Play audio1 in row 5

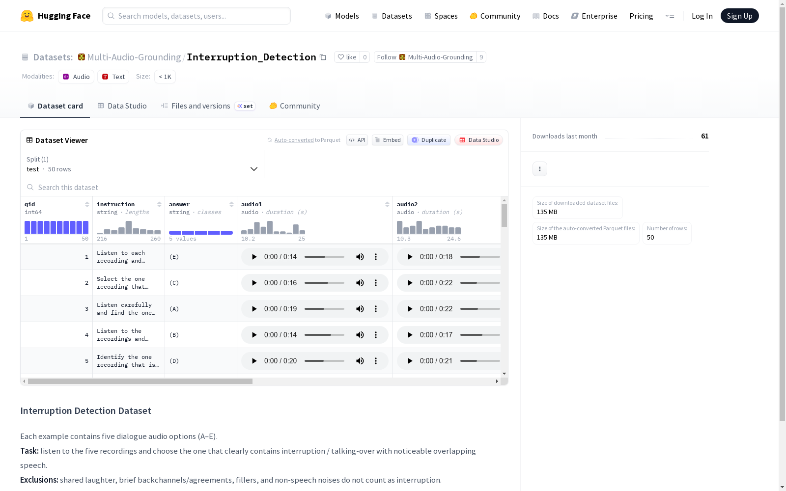pos(254,361)
